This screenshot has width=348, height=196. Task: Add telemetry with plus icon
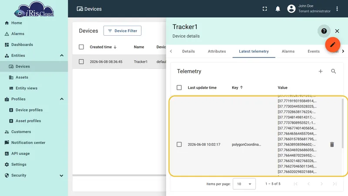pos(321,71)
